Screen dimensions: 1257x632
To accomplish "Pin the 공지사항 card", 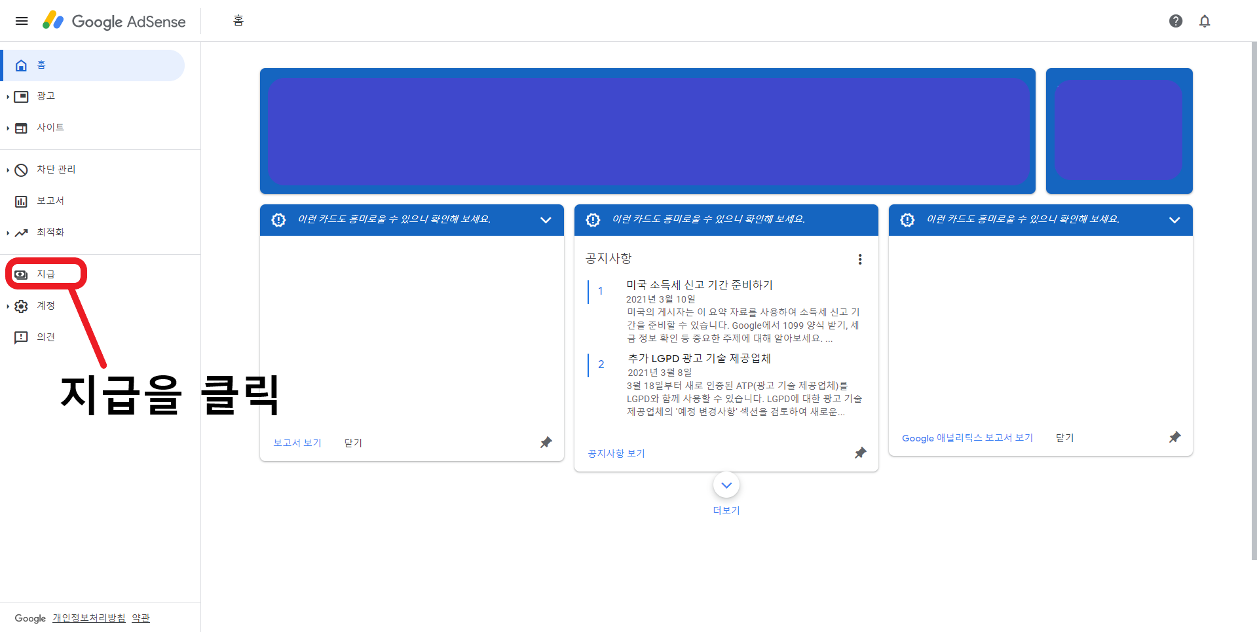I will click(x=860, y=453).
